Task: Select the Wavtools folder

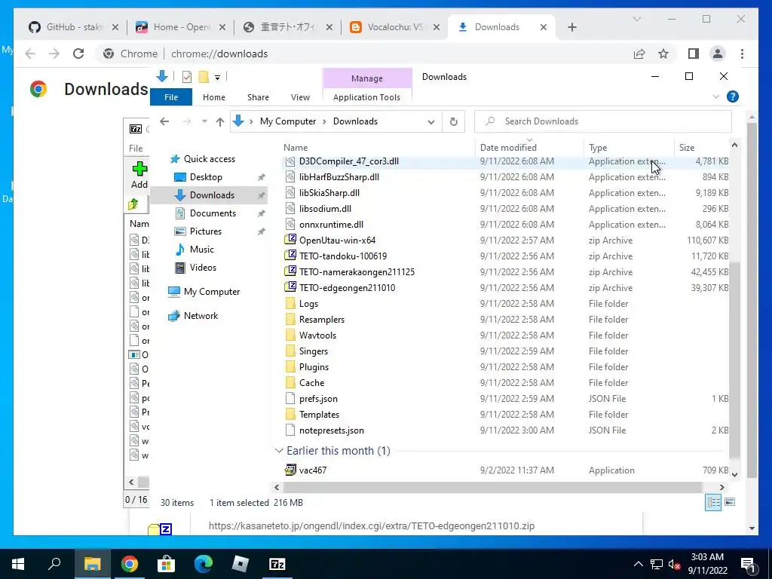Action: [x=317, y=335]
